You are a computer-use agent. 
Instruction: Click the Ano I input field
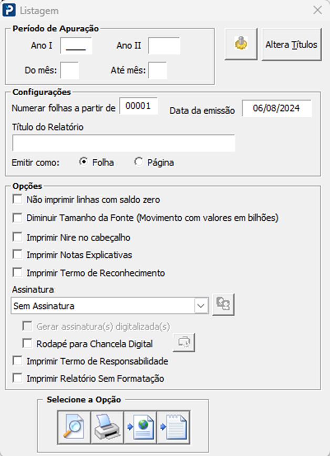pyautogui.click(x=76, y=46)
